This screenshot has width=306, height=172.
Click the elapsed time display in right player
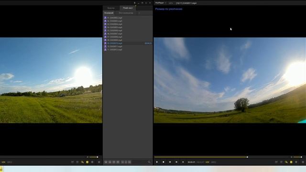(x=191, y=162)
